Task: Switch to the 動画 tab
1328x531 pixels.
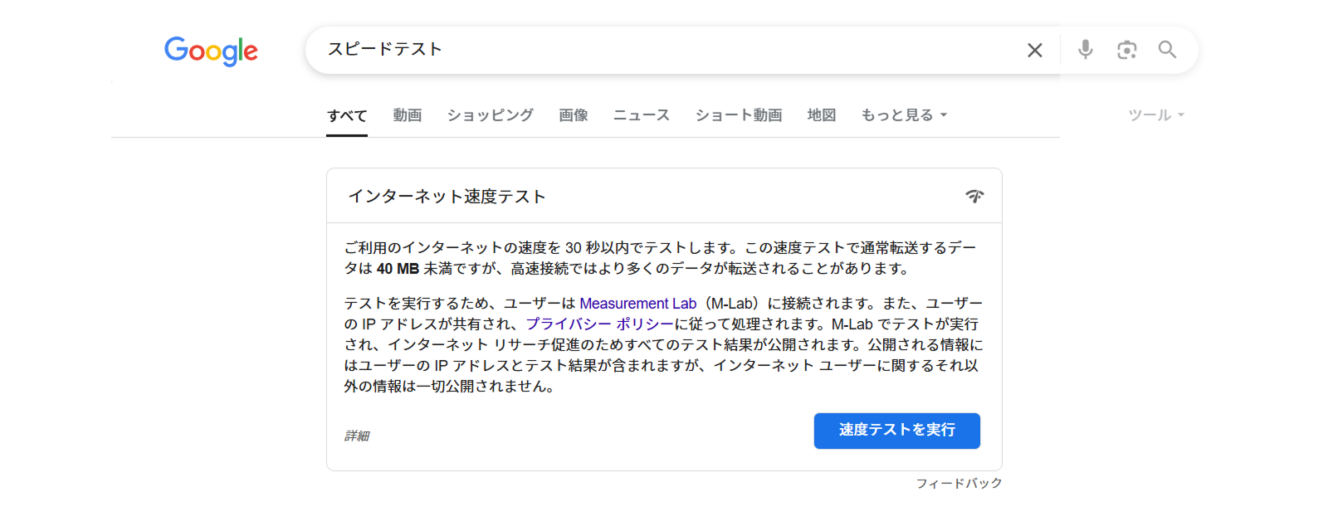Action: [x=408, y=115]
